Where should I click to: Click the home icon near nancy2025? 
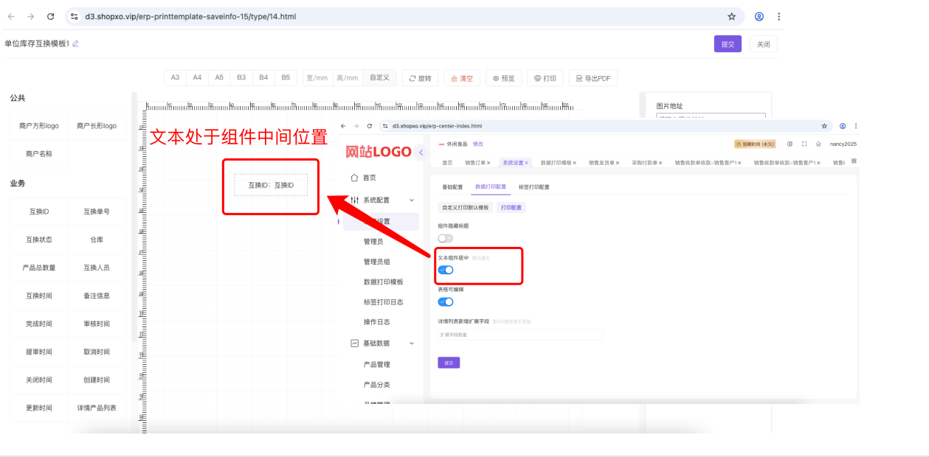(x=818, y=144)
